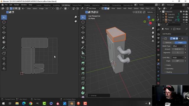The height and width of the screenshot is (106, 189).
Task: Open the Modifier properties wrench tab
Action: coord(158,64)
